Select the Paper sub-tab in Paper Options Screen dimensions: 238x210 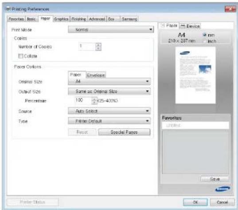(77, 75)
